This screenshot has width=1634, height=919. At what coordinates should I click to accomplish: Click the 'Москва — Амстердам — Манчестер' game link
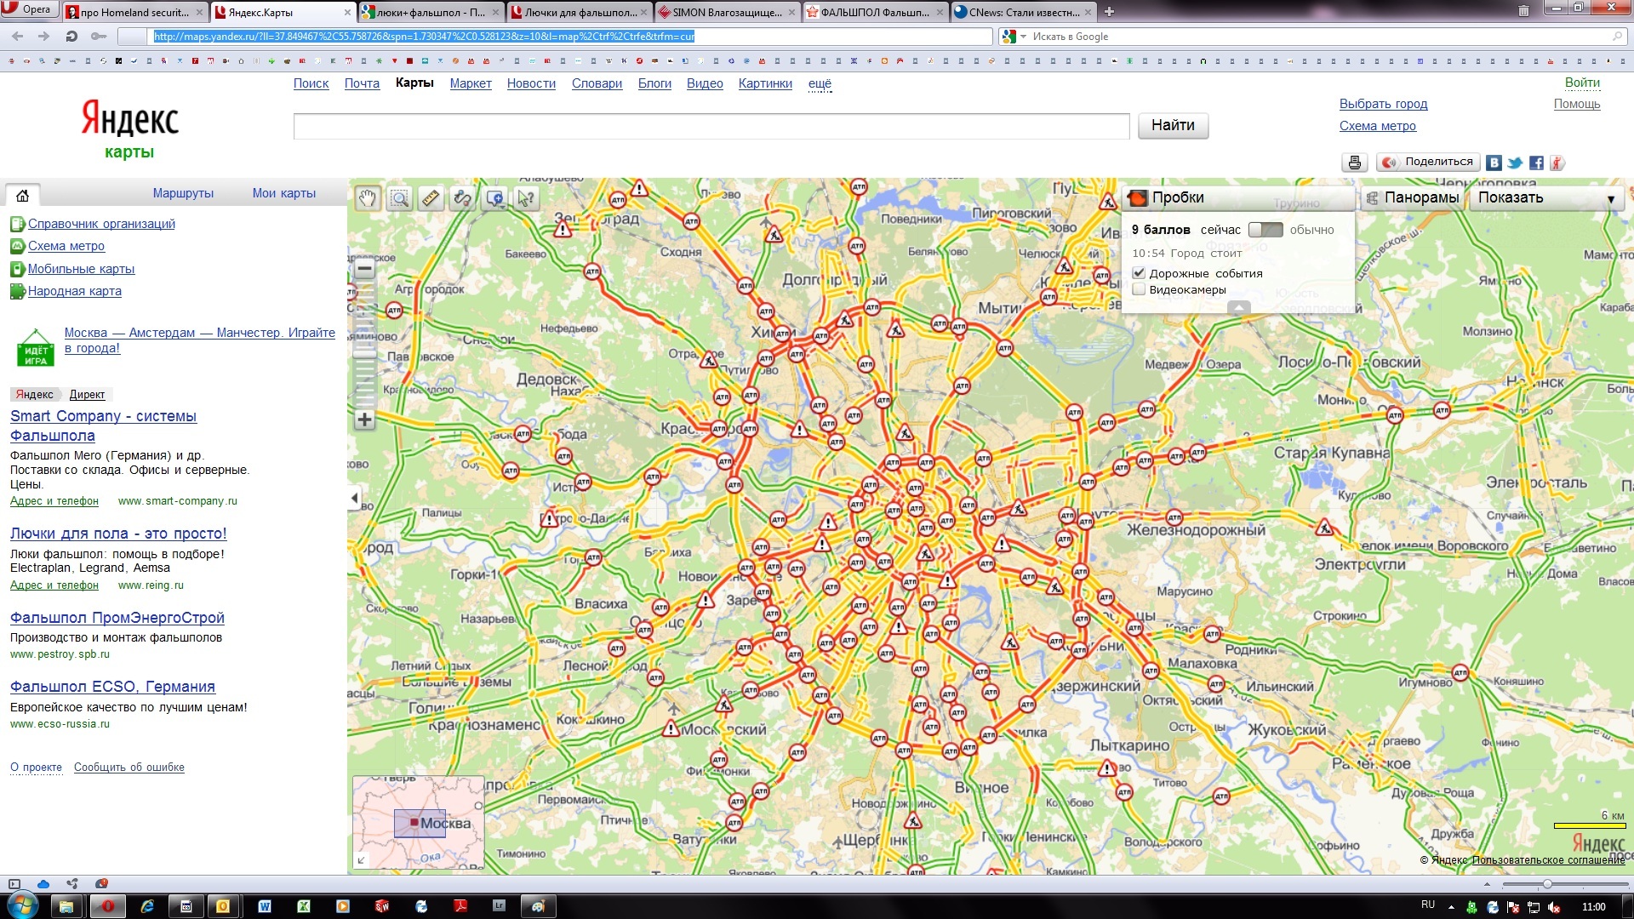tap(200, 340)
